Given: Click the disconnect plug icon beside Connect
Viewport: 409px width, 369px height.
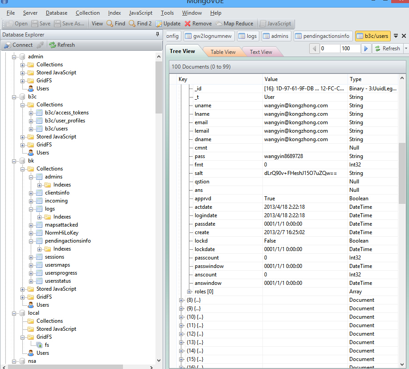Looking at the screenshot, I should [x=40, y=45].
